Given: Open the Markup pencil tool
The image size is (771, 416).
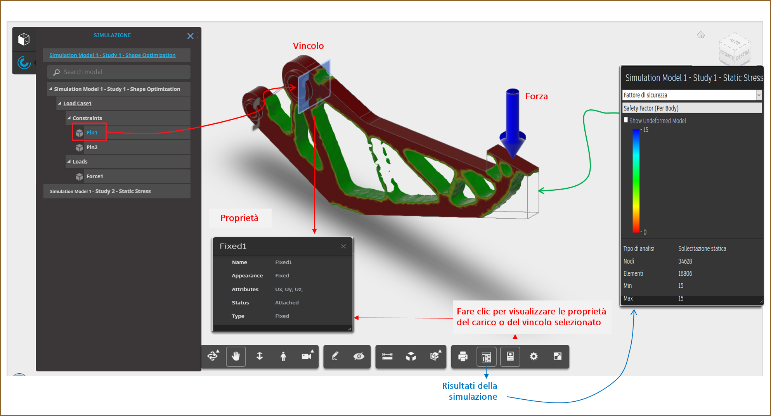Looking at the screenshot, I should click(x=335, y=356).
